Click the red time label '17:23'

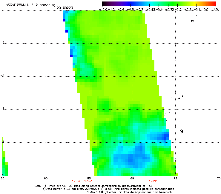[x=88, y=181]
